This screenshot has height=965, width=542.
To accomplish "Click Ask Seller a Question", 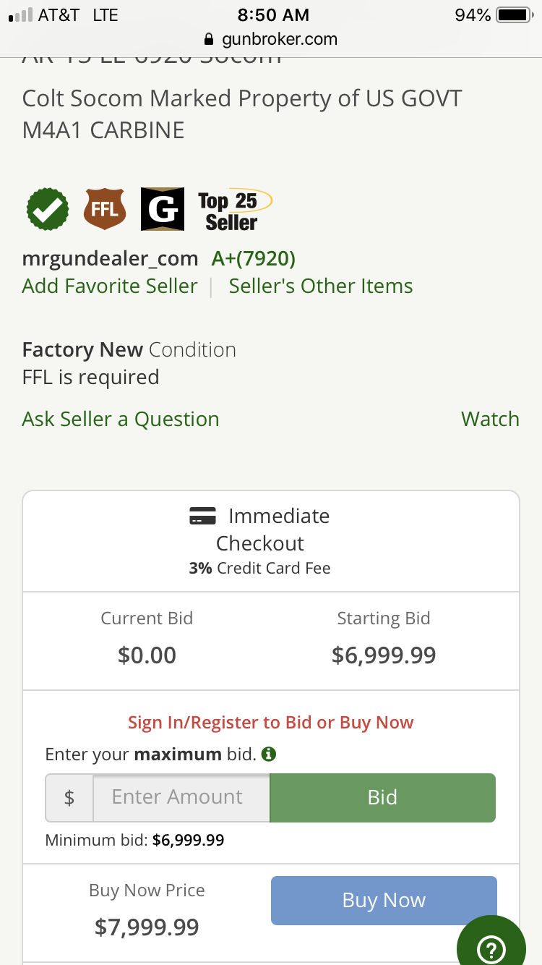I will [x=121, y=419].
